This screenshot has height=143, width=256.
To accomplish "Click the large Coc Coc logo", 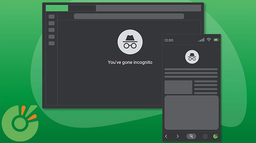I will (x=20, y=123).
